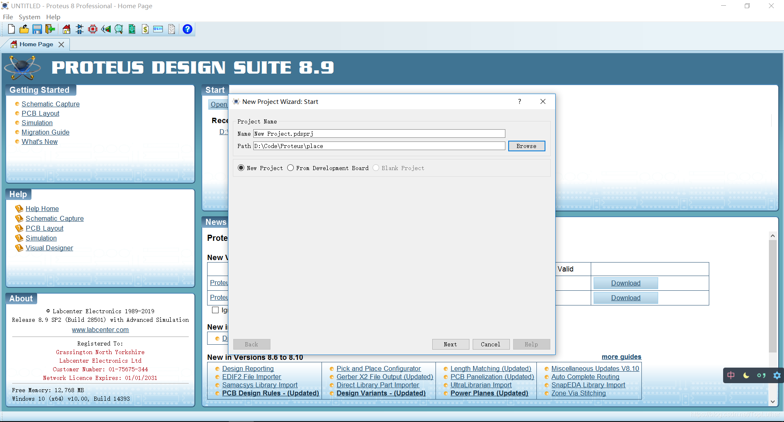Open Pick and Place Configurator link
This screenshot has height=422, width=784.
click(379, 368)
